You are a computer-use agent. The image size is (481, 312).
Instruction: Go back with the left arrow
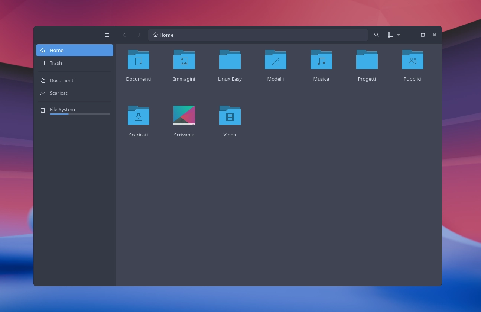click(x=124, y=35)
